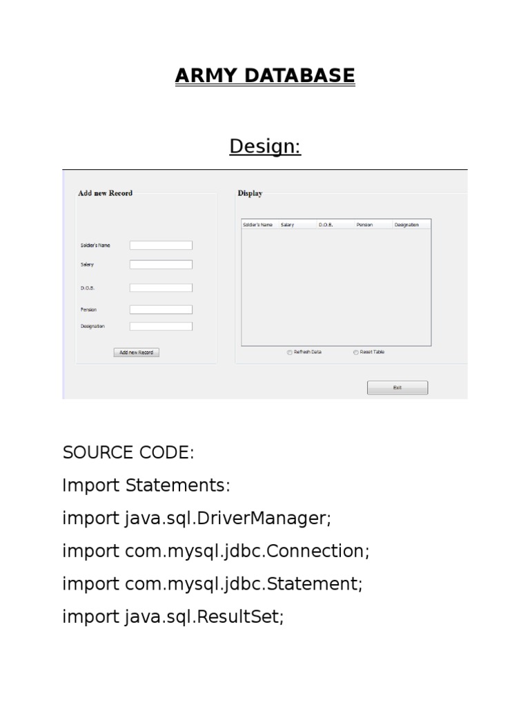Click inside the empty table body
Screen dimensions: 530x707
click(x=335, y=287)
